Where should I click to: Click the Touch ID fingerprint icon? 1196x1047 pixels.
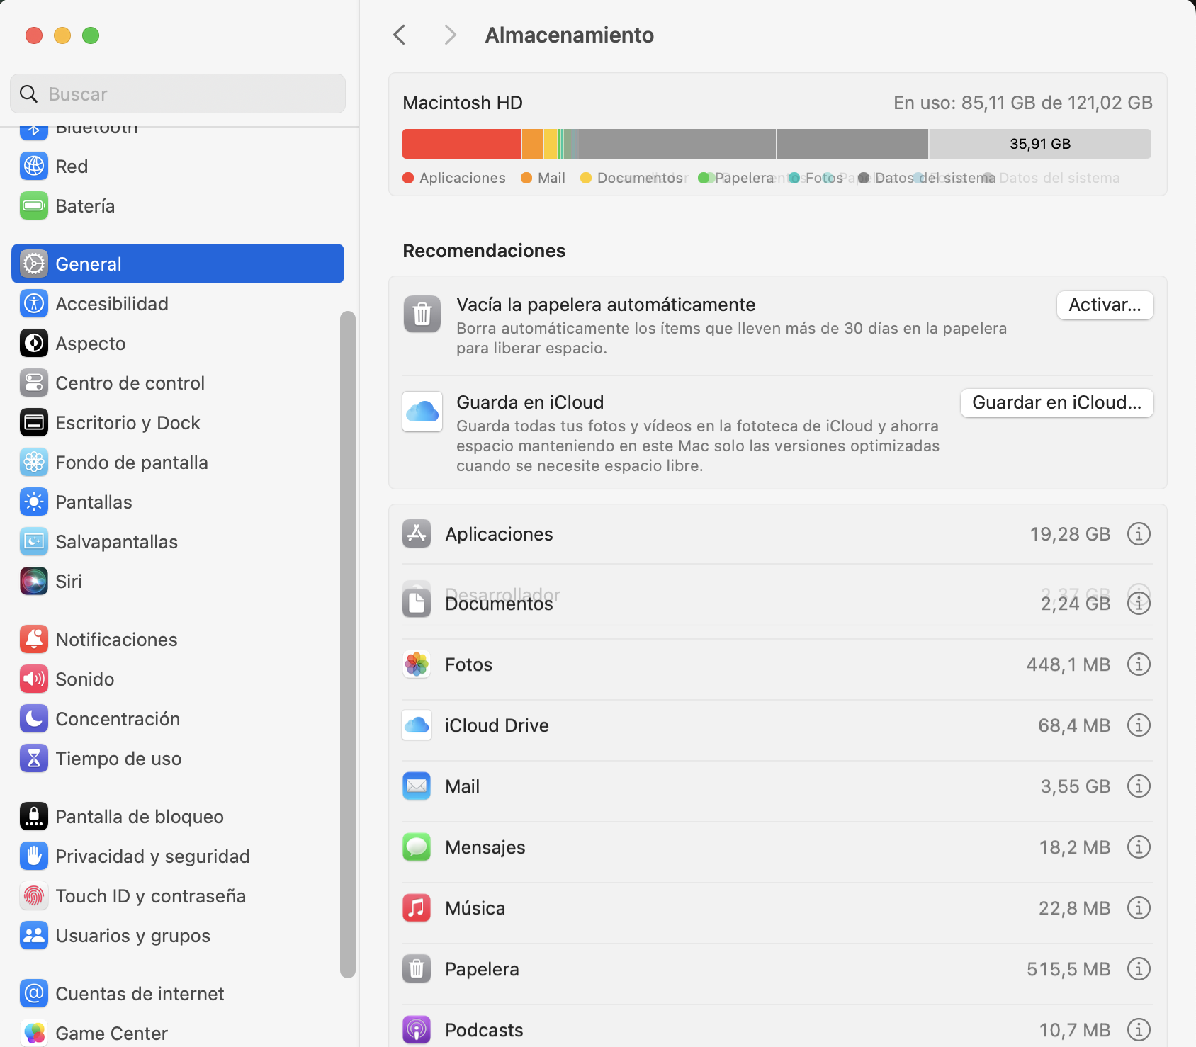tap(33, 895)
